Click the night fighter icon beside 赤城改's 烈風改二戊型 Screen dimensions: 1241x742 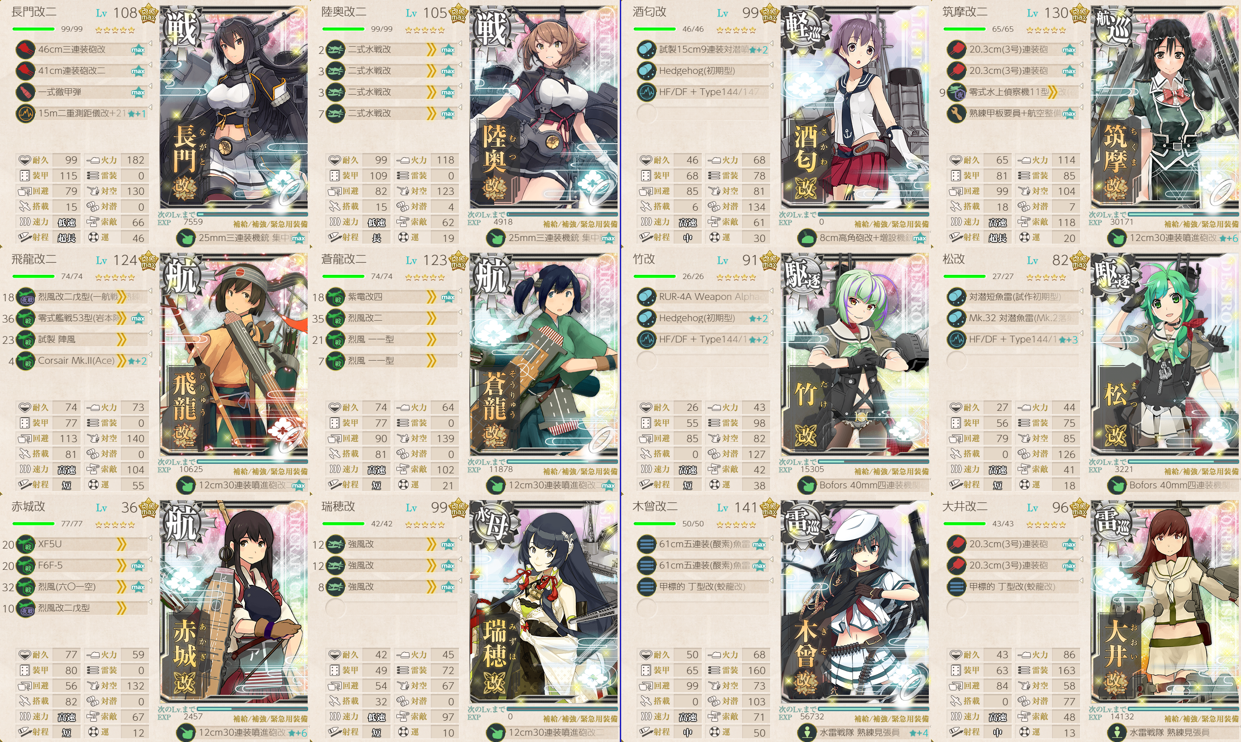click(25, 608)
